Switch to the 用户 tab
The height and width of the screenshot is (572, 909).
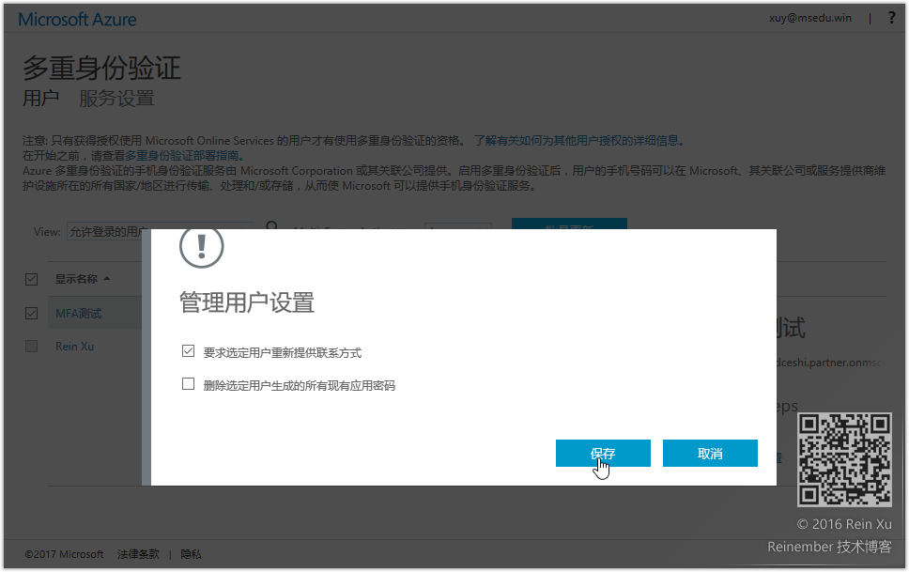(40, 98)
